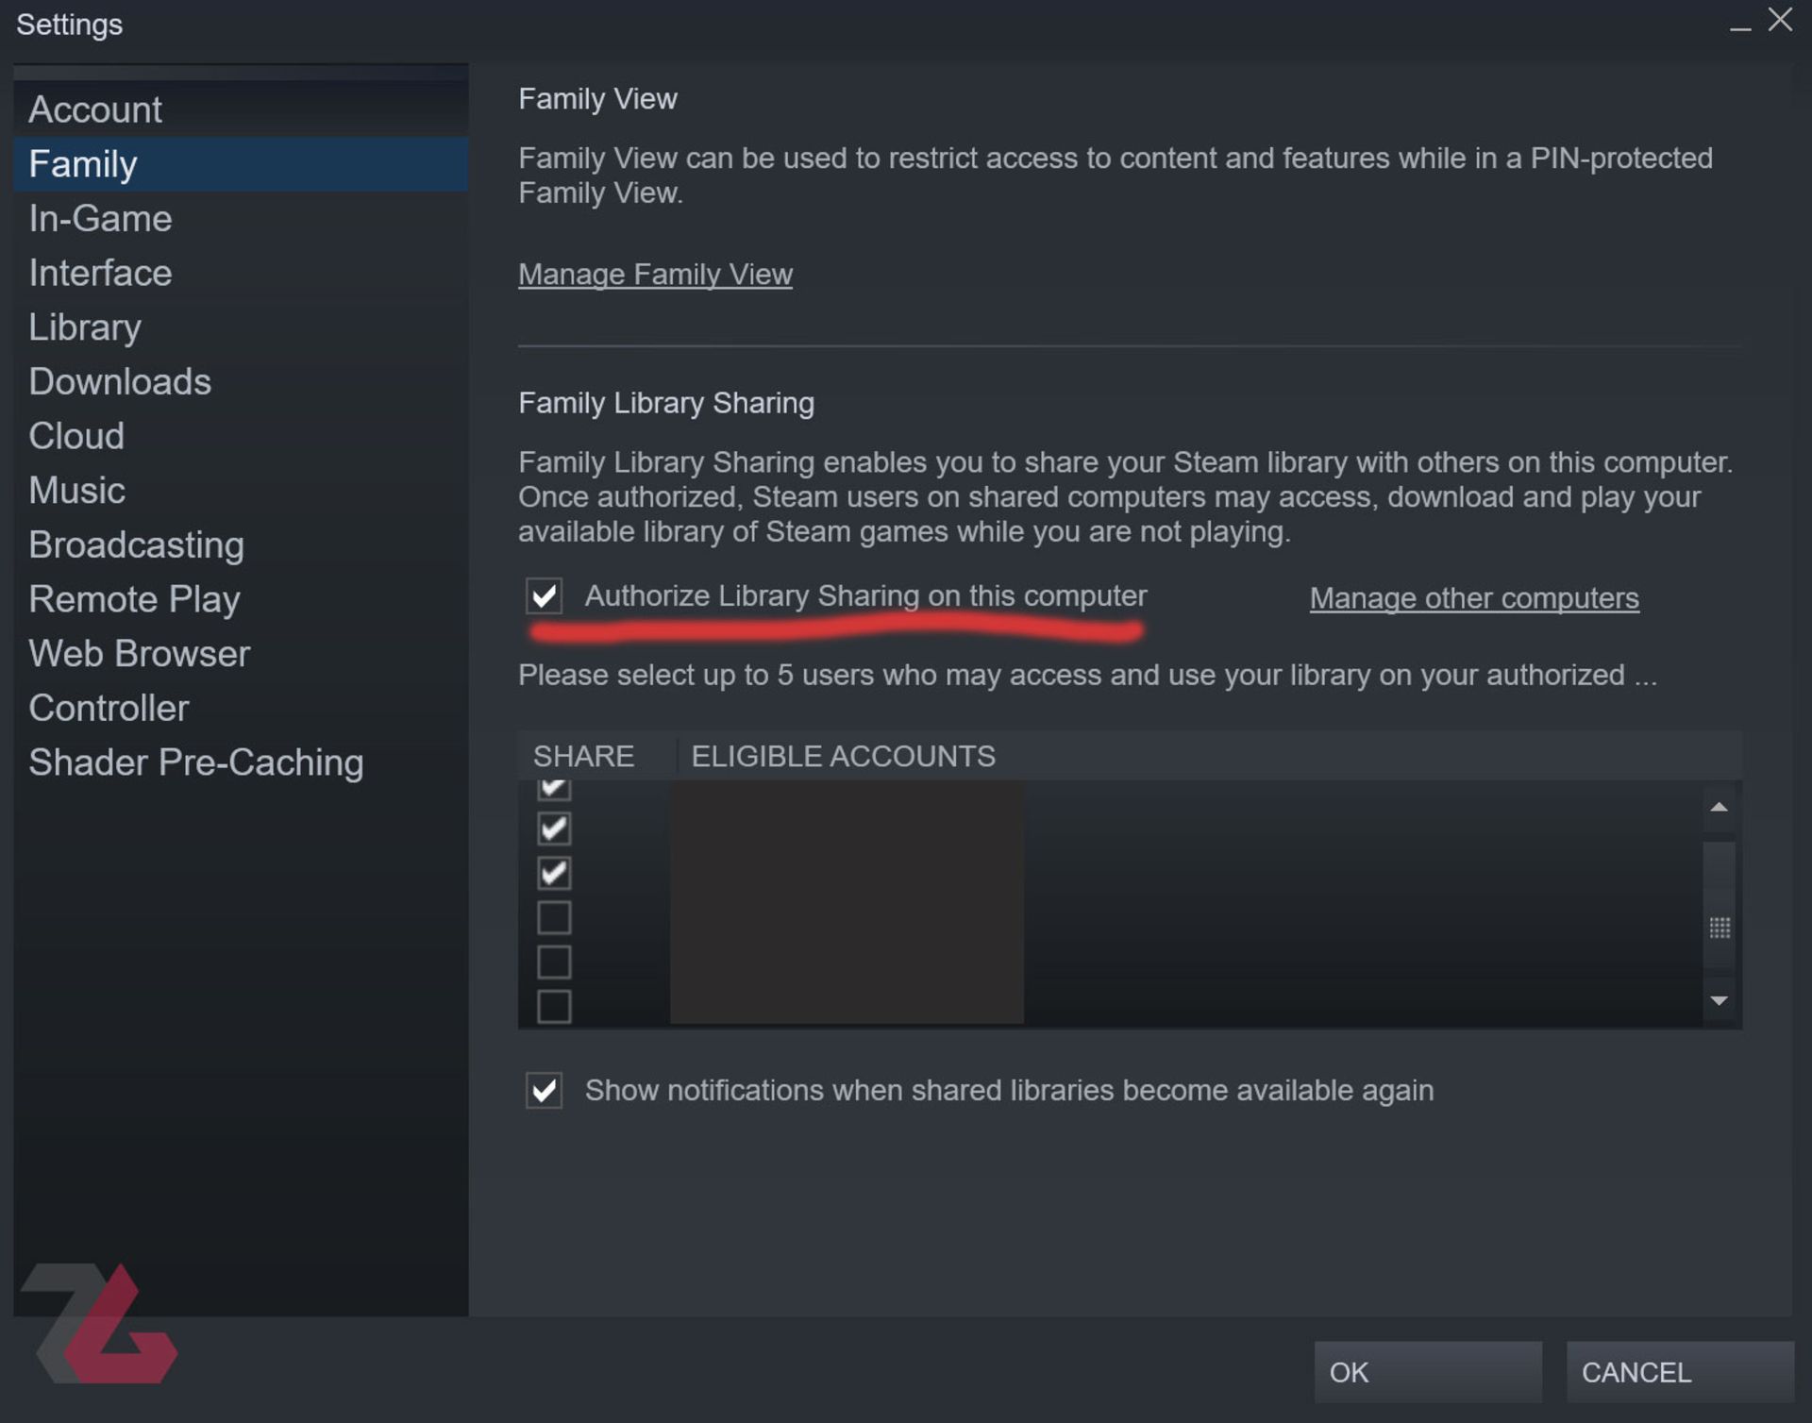Click the Manage Family View link
Viewport: 1812px width, 1423px height.
pyautogui.click(x=655, y=275)
